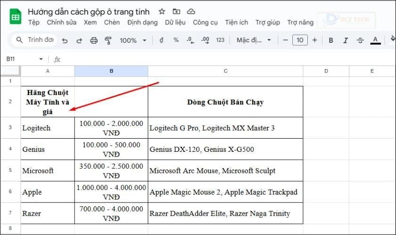Select cell 700.000 - 4.000.000 VNĐ

pyautogui.click(x=111, y=213)
